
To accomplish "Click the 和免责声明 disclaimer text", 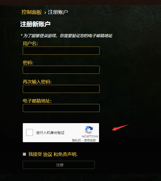I will coord(65,154).
